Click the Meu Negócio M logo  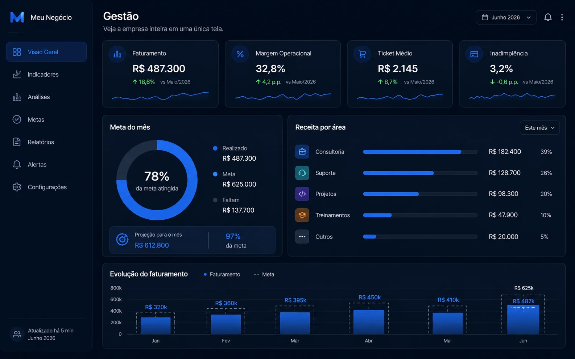coord(17,17)
